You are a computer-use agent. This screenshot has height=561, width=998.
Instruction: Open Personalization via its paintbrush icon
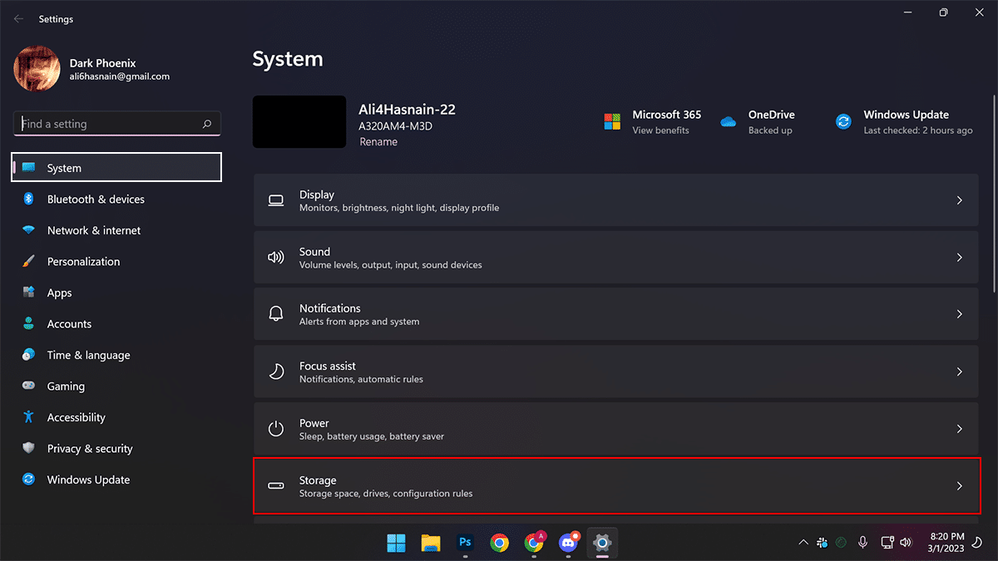(x=28, y=262)
